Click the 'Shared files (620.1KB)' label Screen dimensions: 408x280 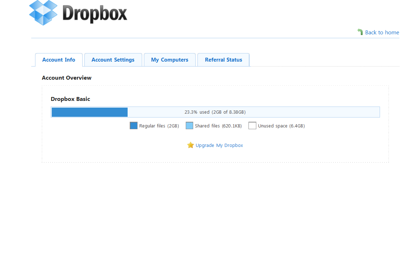pyautogui.click(x=218, y=126)
